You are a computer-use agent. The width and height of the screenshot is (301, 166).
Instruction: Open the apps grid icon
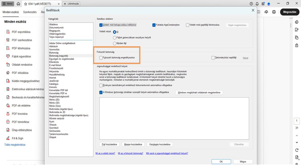pyautogui.click(x=263, y=4)
